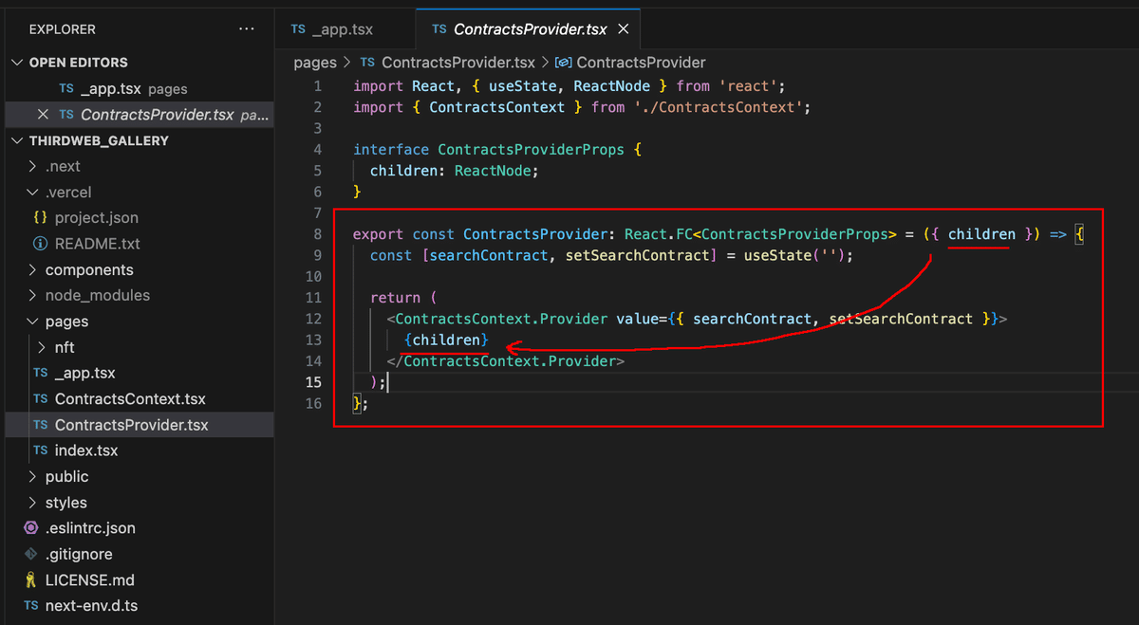The height and width of the screenshot is (625, 1139).
Task: Click ReactNode type on line 5
Action: [493, 171]
